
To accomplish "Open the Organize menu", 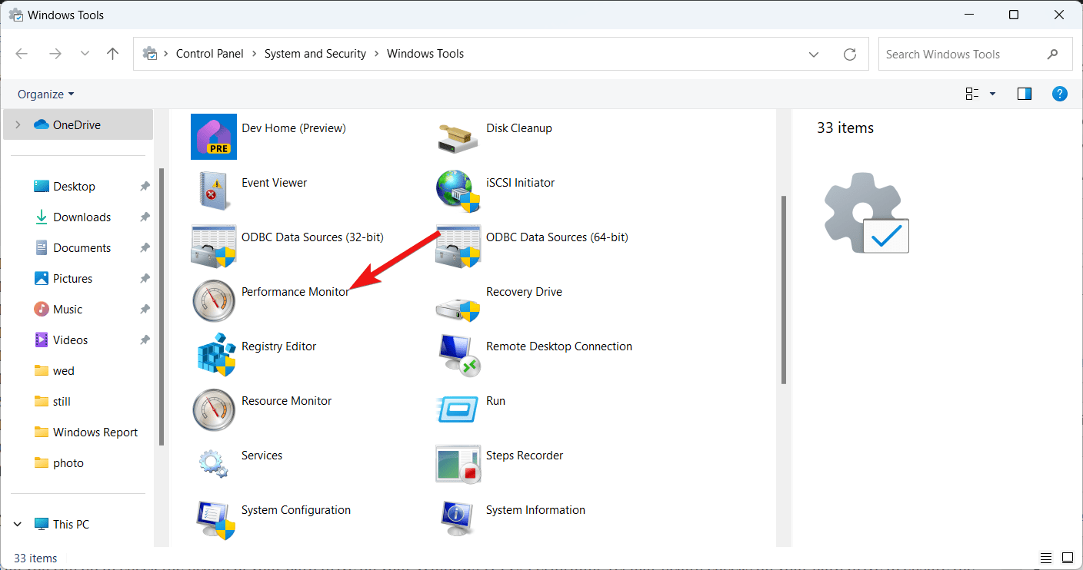I will pos(46,94).
